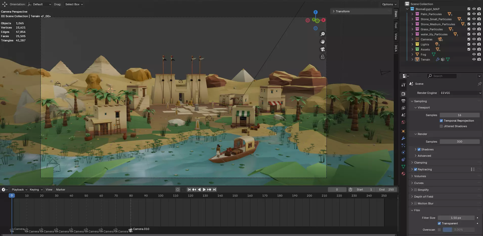Uncheck the Transparent film checkbox
The image size is (483, 236).
click(x=439, y=223)
